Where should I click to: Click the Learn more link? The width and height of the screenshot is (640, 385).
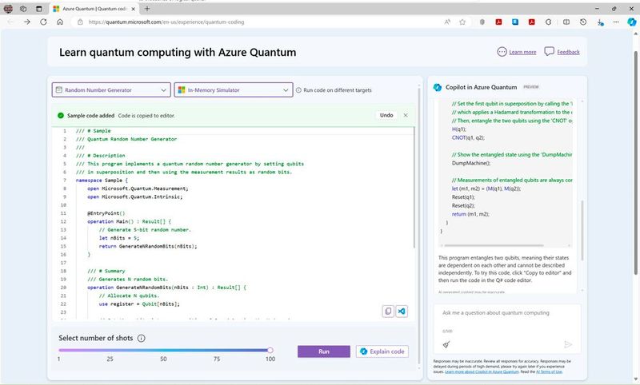522,52
